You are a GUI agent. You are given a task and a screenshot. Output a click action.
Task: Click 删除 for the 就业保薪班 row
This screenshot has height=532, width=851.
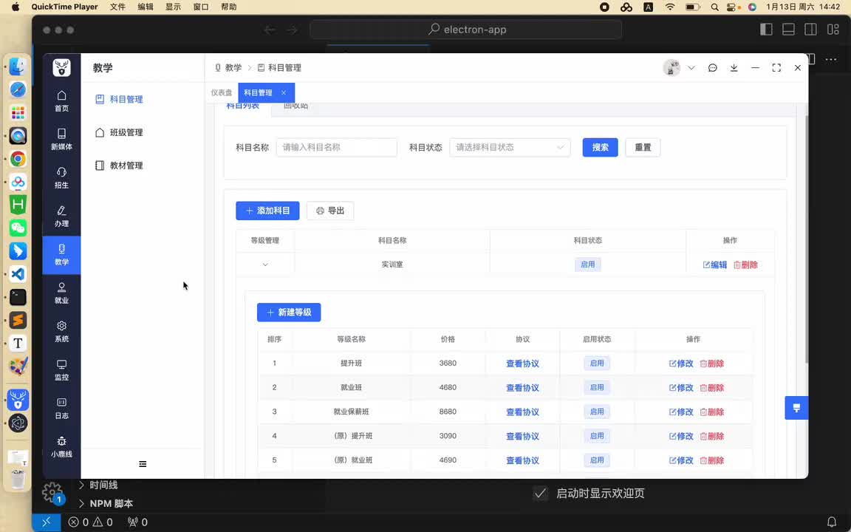pos(712,412)
